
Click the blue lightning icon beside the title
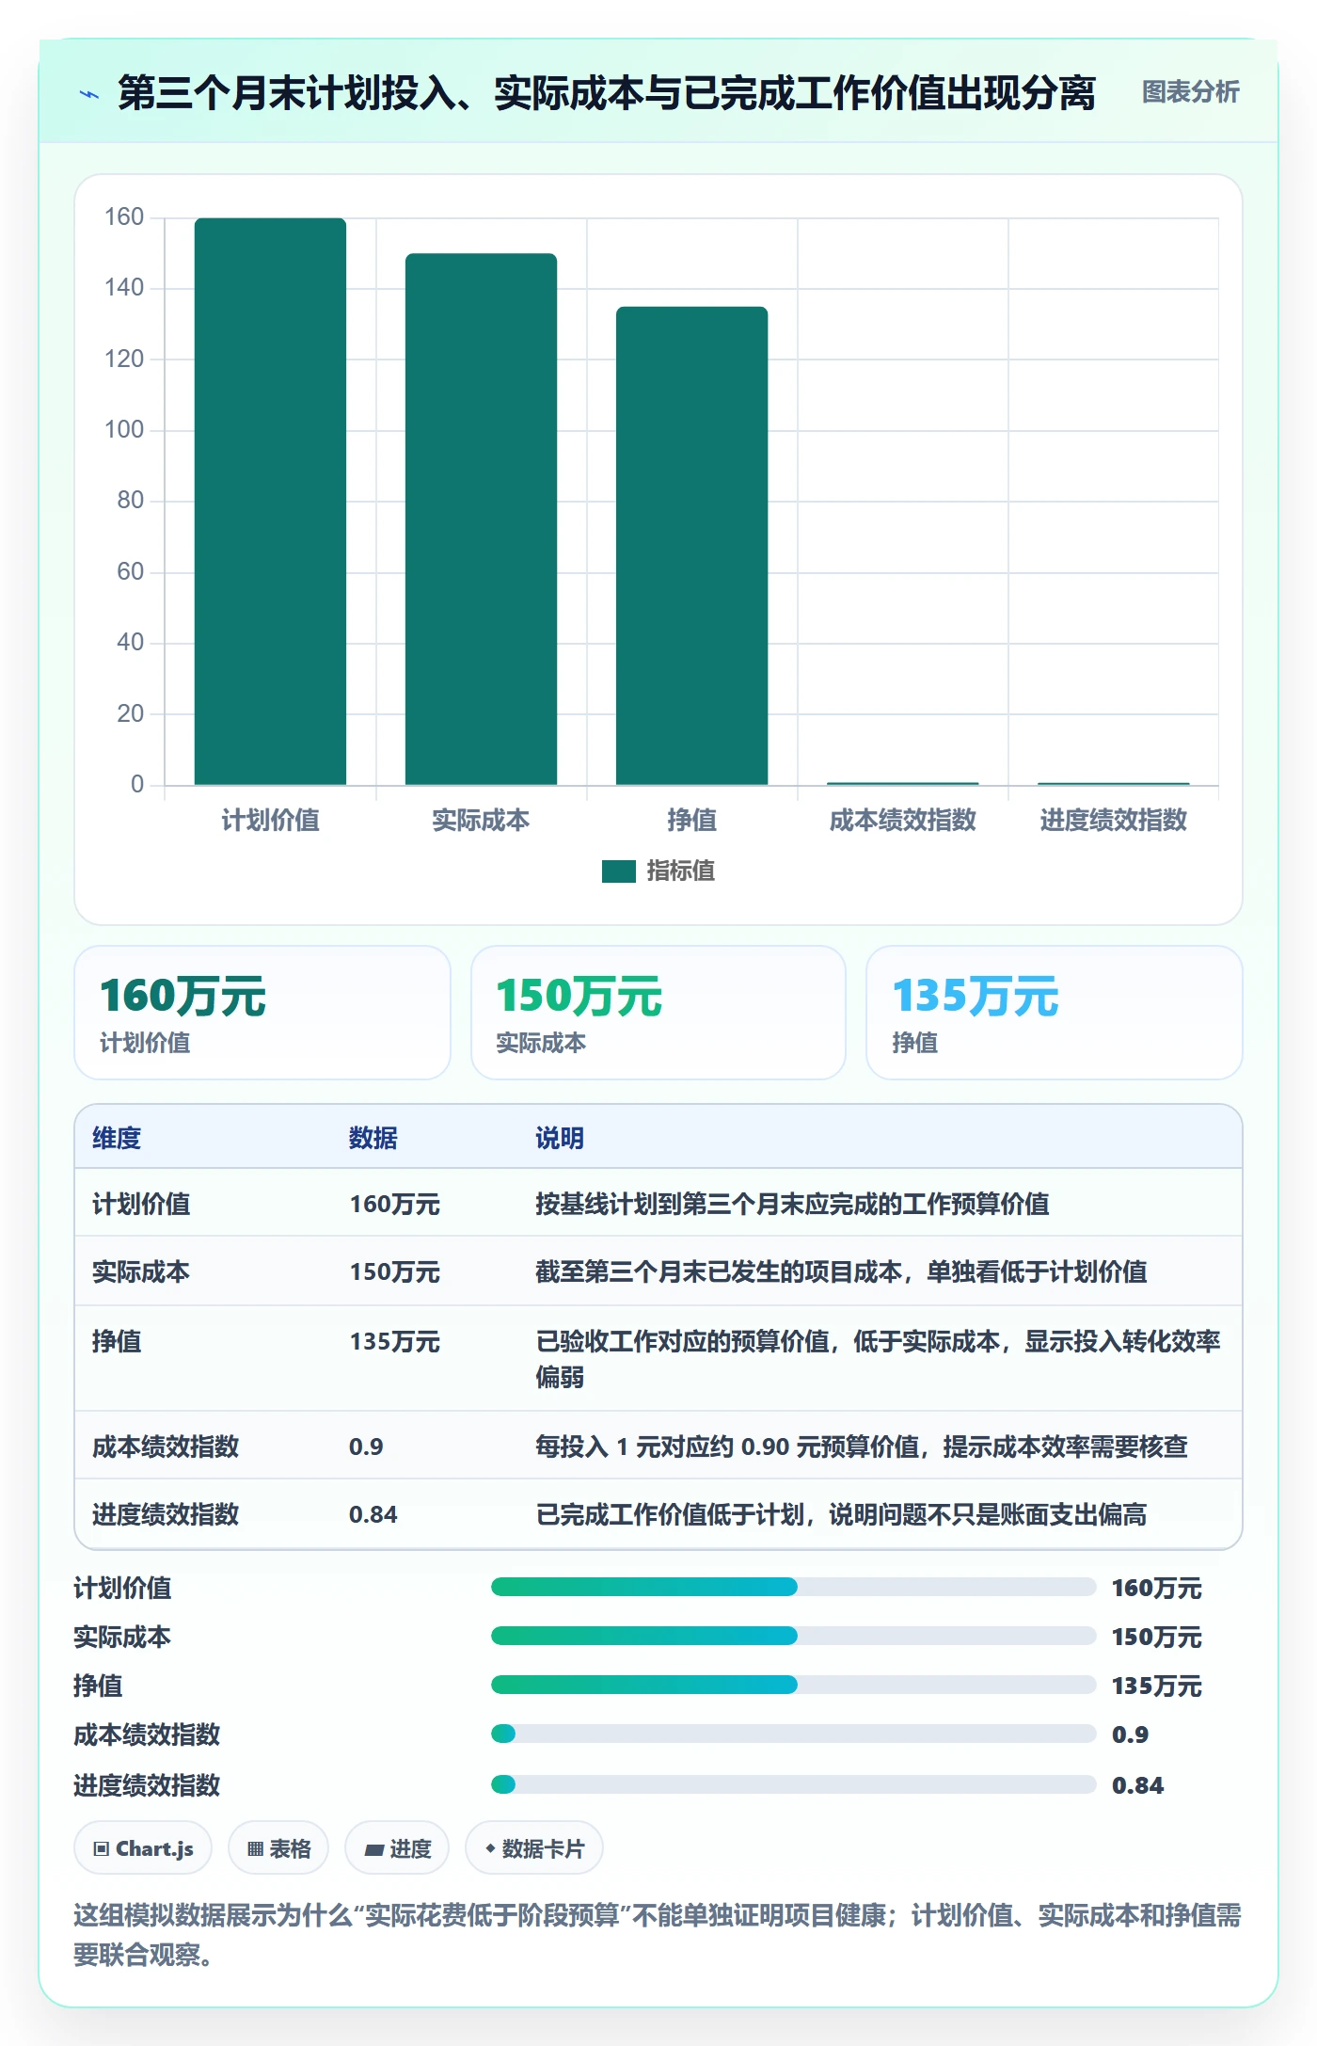(89, 94)
